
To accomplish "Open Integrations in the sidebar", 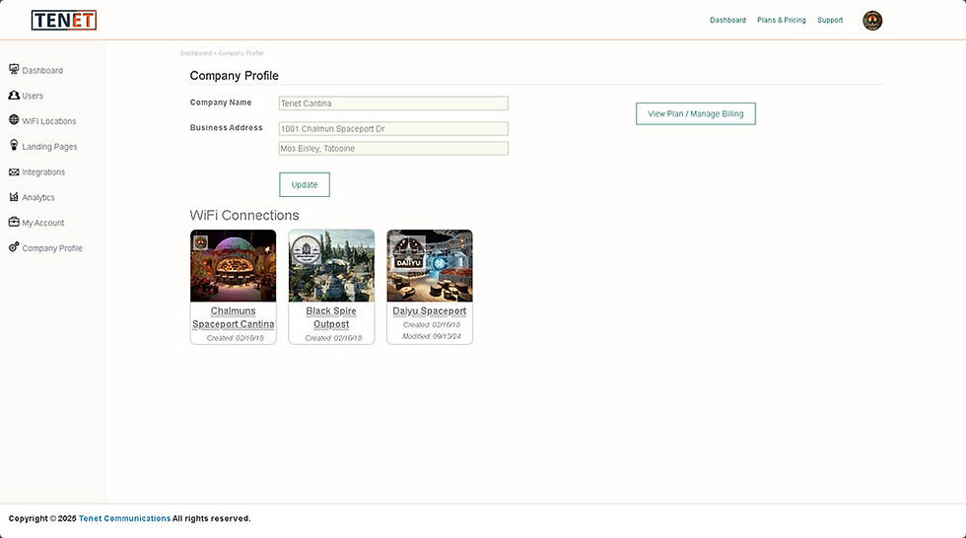I will click(x=43, y=171).
